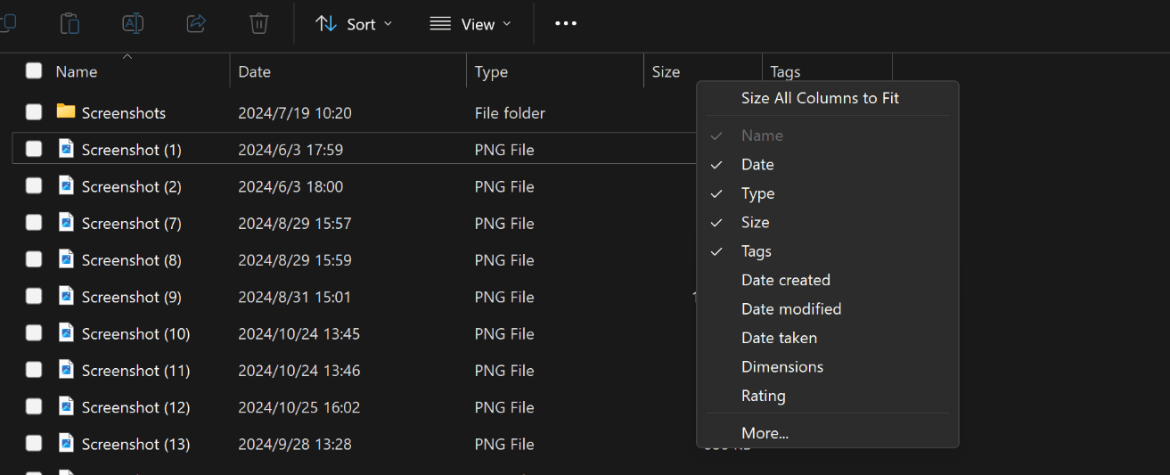Viewport: 1170px width, 475px height.
Task: Click the date 2024/10/24 13:45
Action: click(x=299, y=334)
